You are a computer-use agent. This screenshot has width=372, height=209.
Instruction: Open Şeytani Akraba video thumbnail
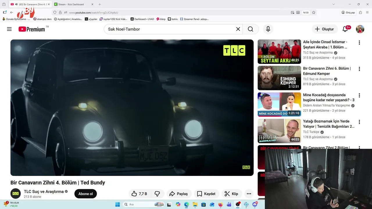point(279,52)
